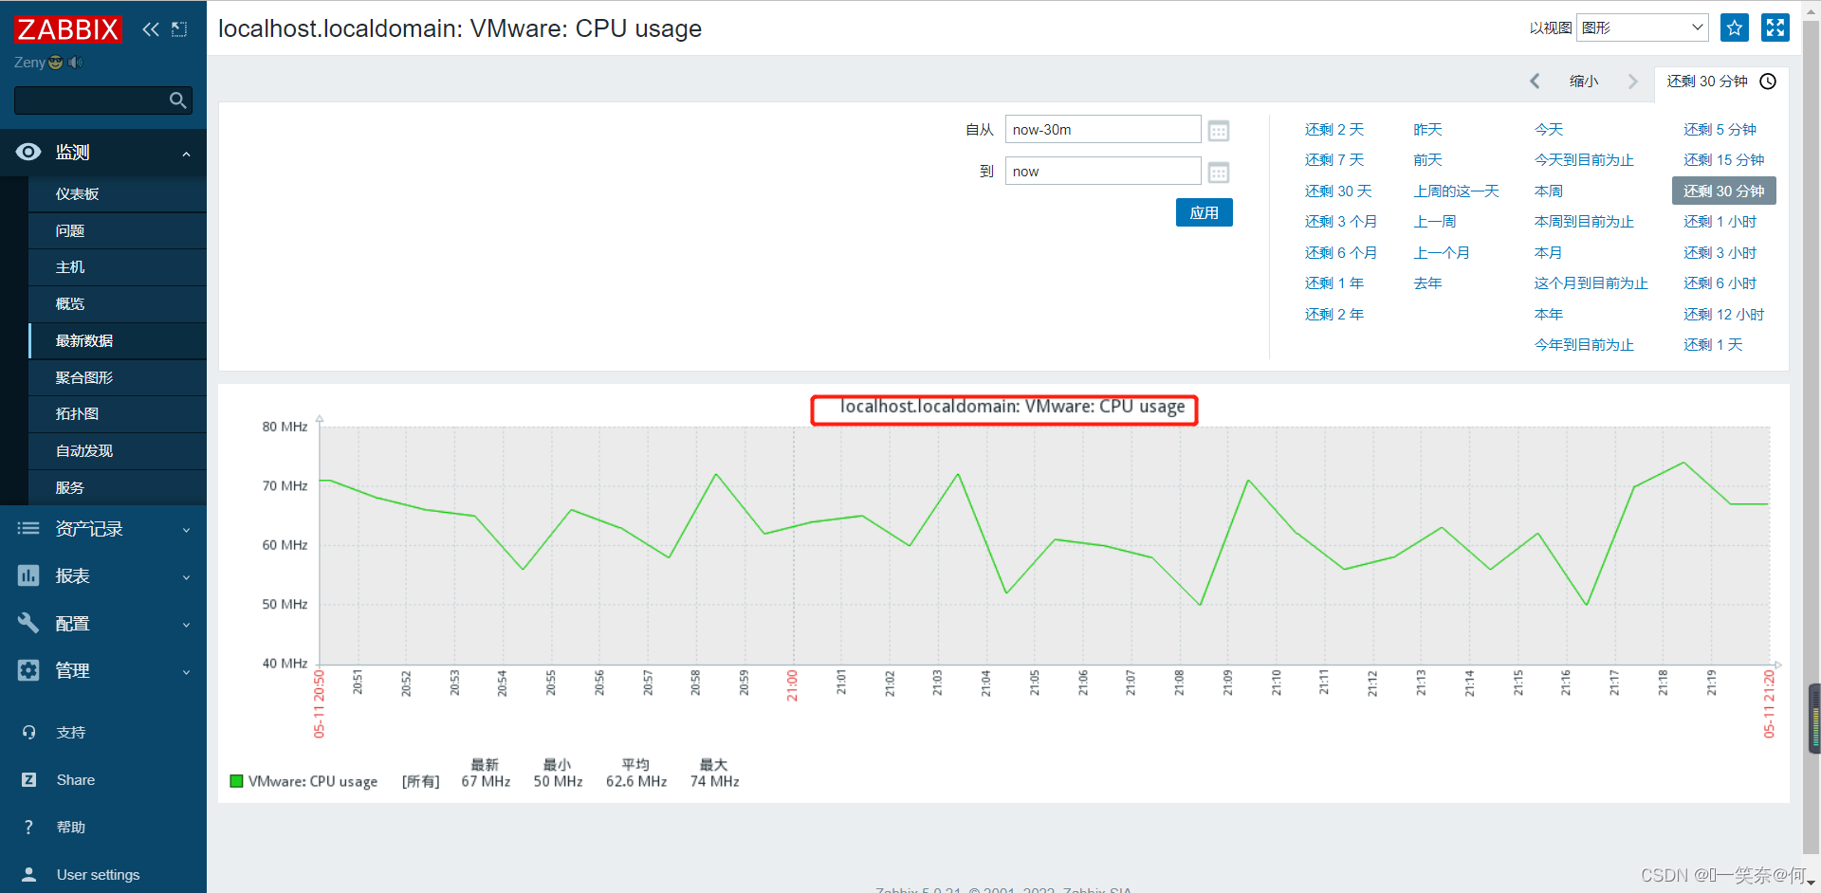Click the question mark icon beside 帮助
This screenshot has height=893, width=1821.
28,827
